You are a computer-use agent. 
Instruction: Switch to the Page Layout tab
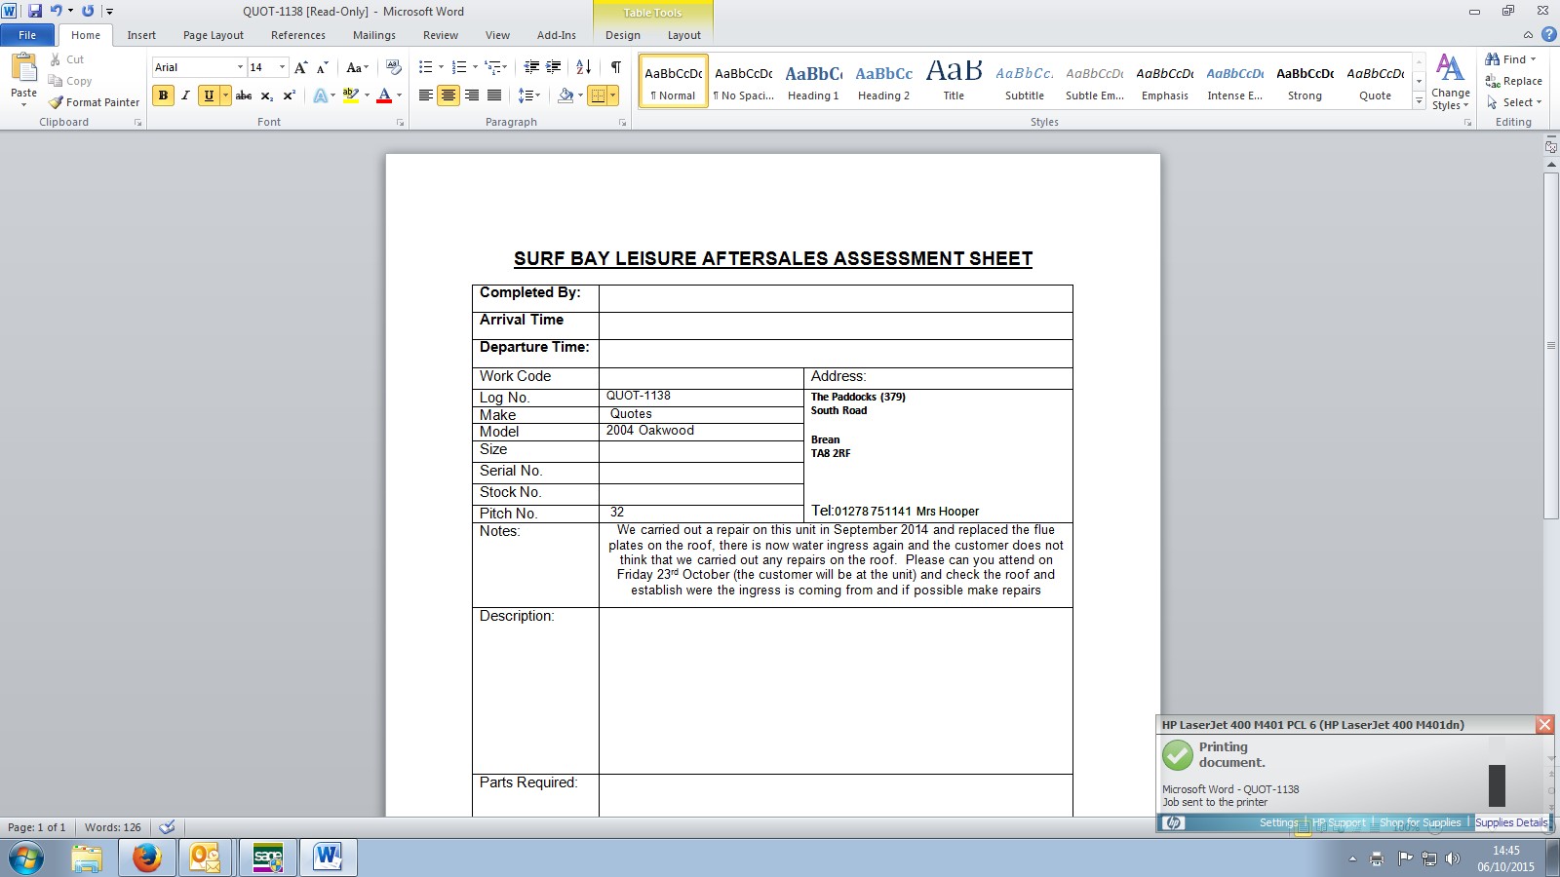coord(214,35)
